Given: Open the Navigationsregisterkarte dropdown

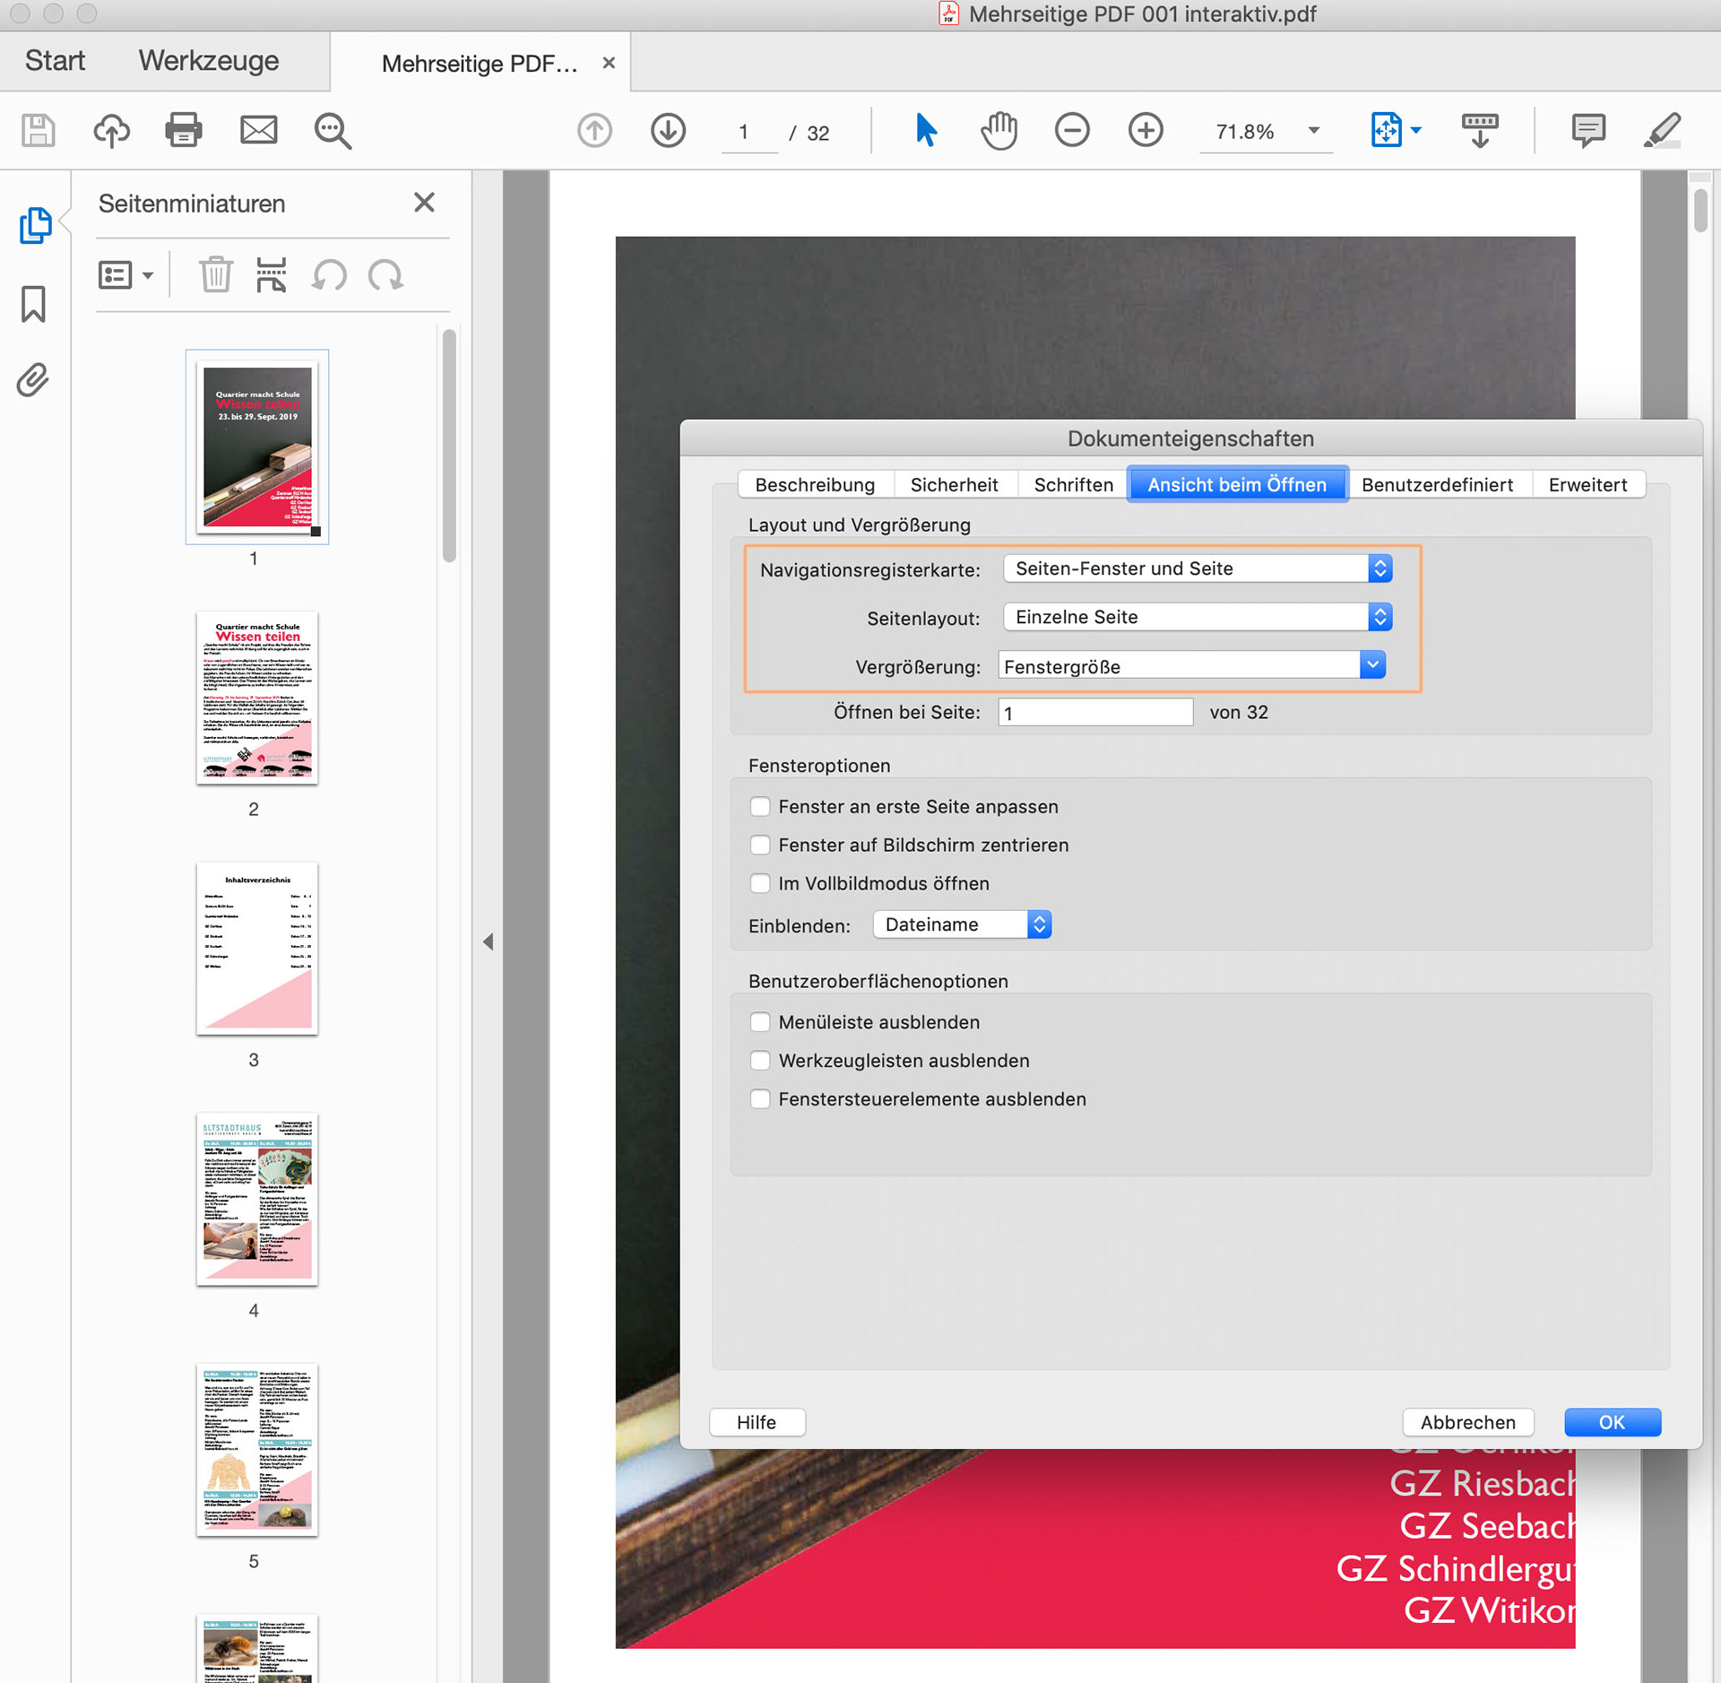Looking at the screenshot, I should point(1198,568).
